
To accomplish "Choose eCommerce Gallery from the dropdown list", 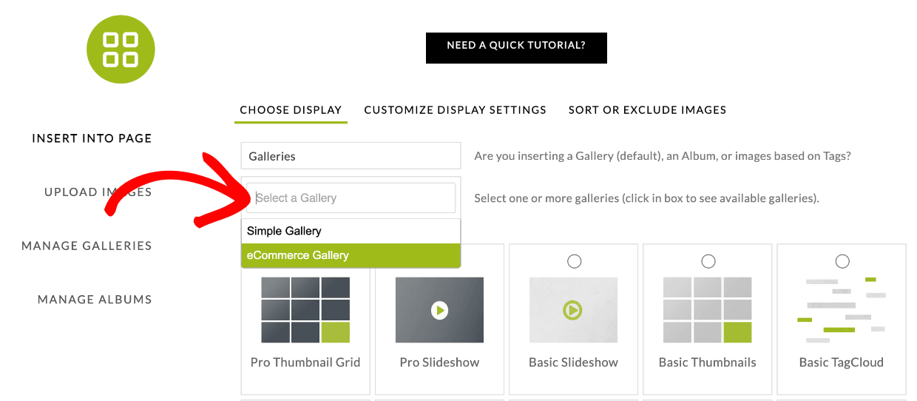I will [351, 255].
